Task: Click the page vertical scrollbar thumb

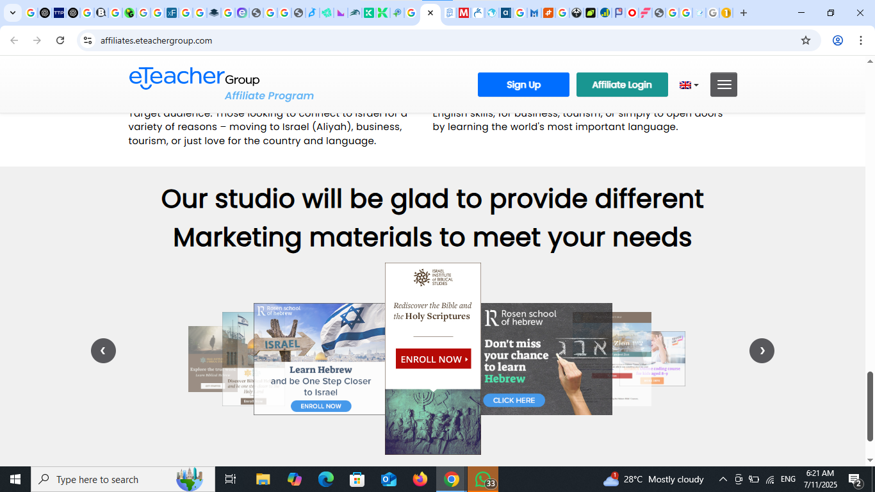Action: point(870,406)
